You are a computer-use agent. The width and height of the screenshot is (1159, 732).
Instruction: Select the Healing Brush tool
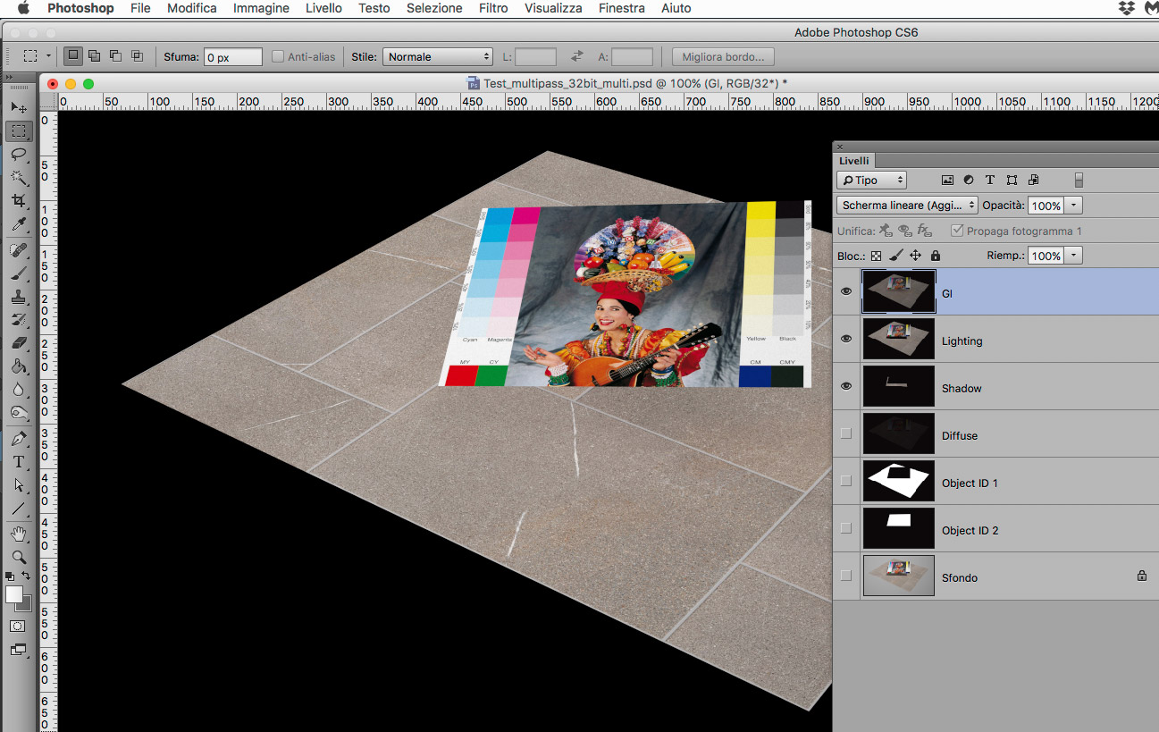[x=19, y=250]
